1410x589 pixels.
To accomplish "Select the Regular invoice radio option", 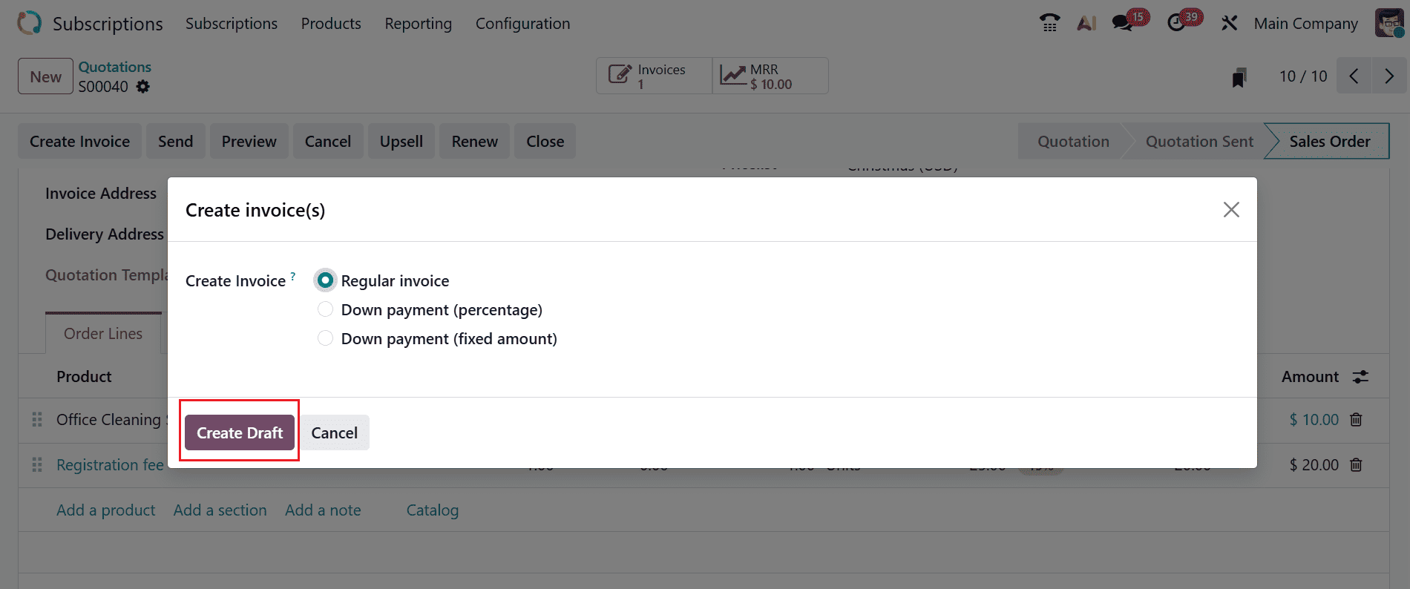I will pos(325,280).
